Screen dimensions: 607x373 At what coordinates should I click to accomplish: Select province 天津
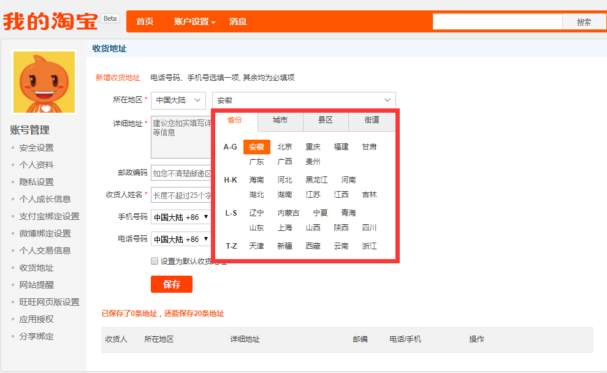click(x=257, y=246)
